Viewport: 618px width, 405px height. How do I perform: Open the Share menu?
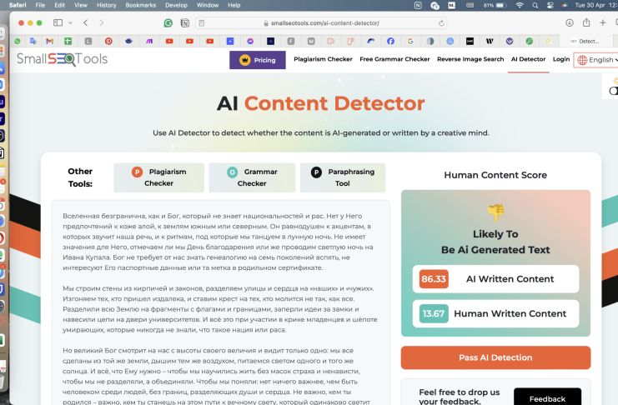click(x=586, y=22)
